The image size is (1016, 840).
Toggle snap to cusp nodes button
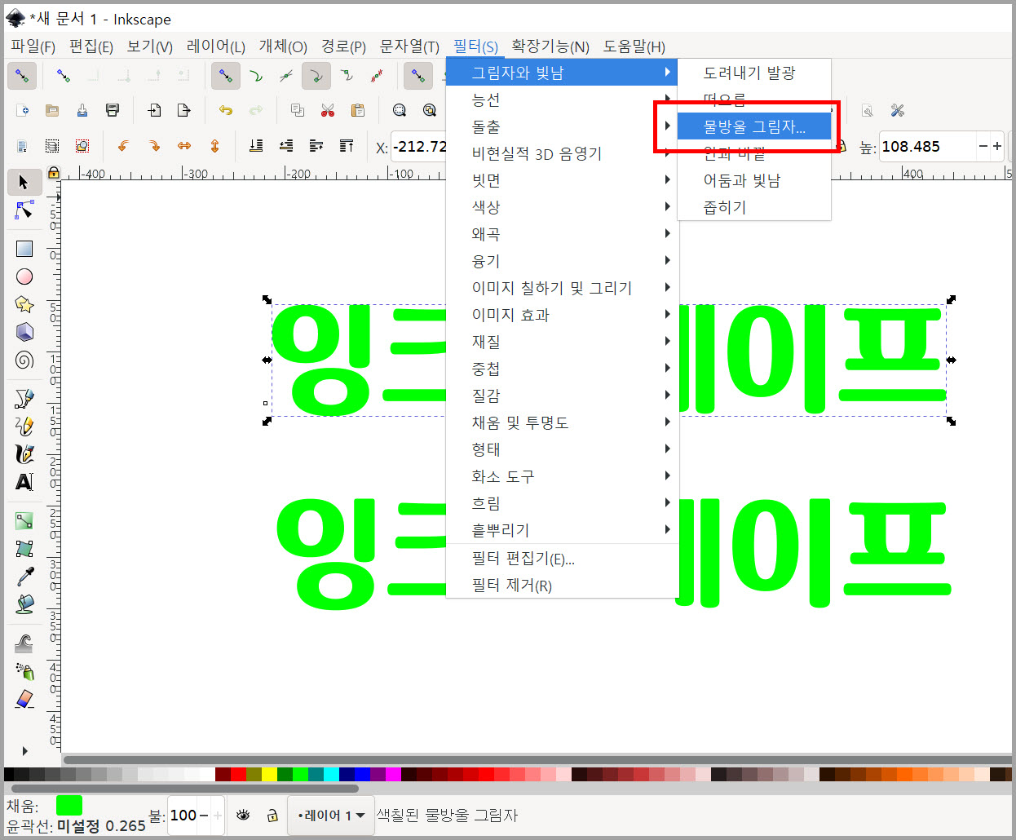click(x=316, y=76)
